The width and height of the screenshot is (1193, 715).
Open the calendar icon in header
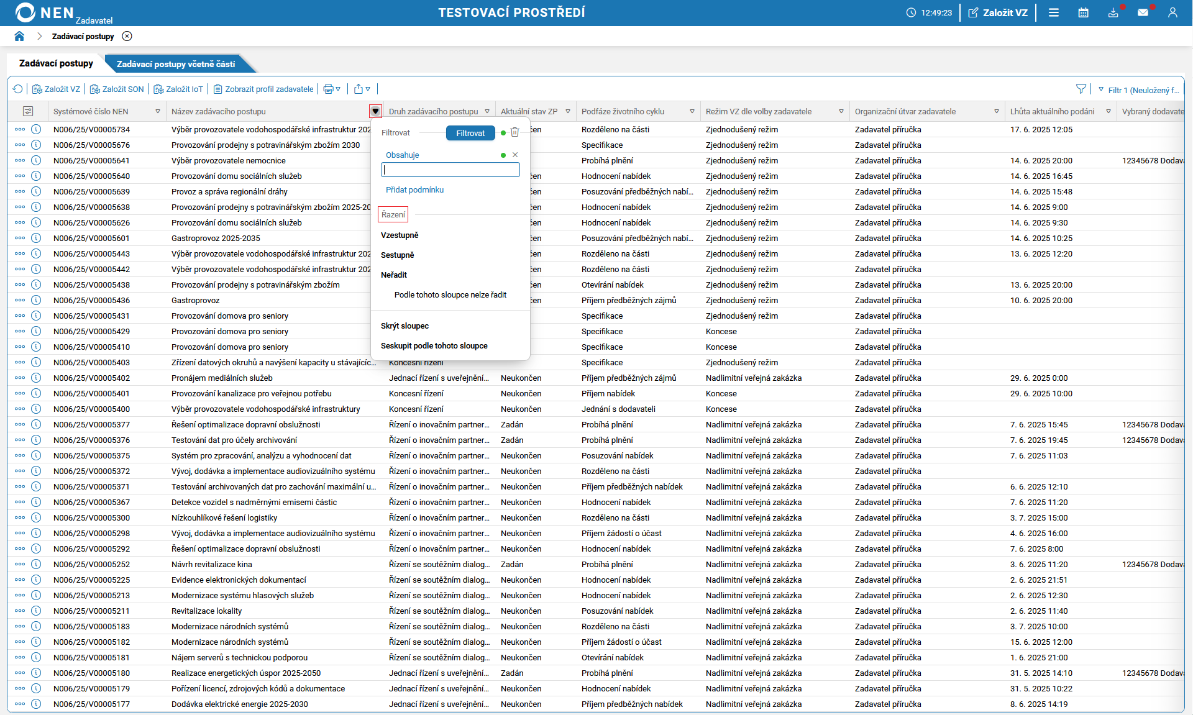1083,12
